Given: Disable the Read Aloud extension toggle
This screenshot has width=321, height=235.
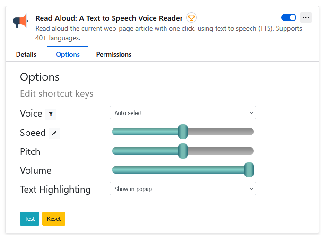Looking at the screenshot, I should pos(289,17).
